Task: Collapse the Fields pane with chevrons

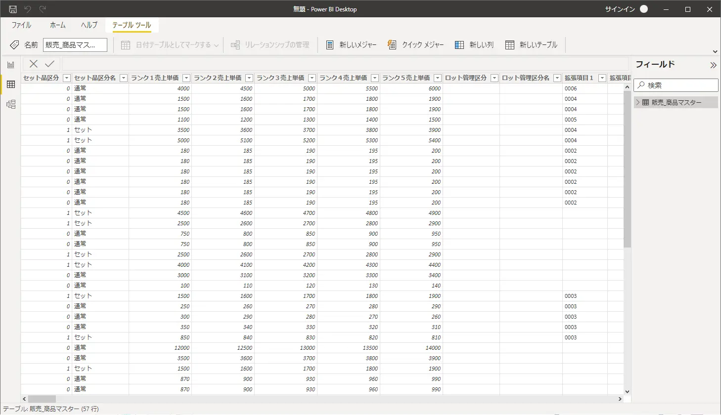Action: 713,65
